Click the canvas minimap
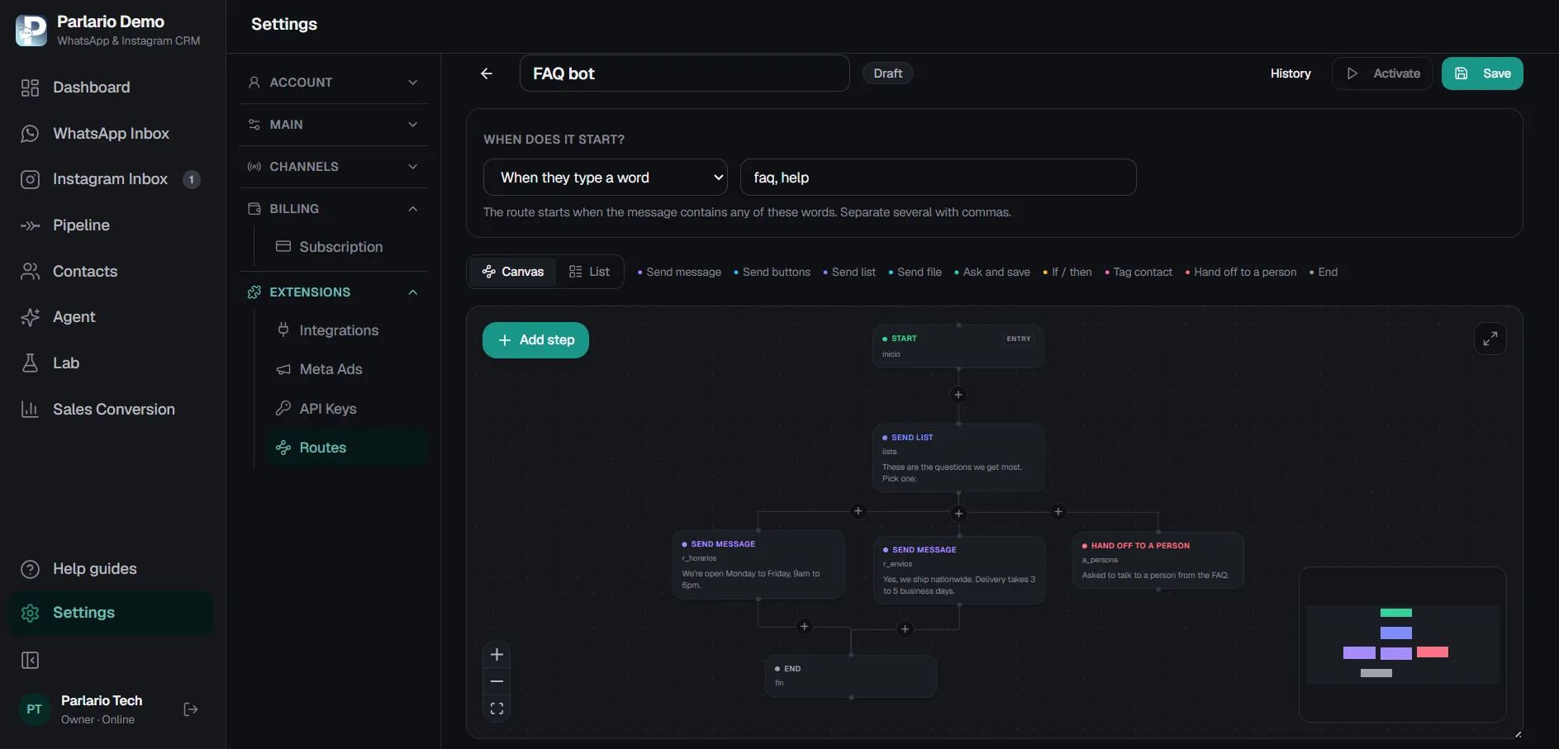The height and width of the screenshot is (749, 1559). [x=1402, y=645]
